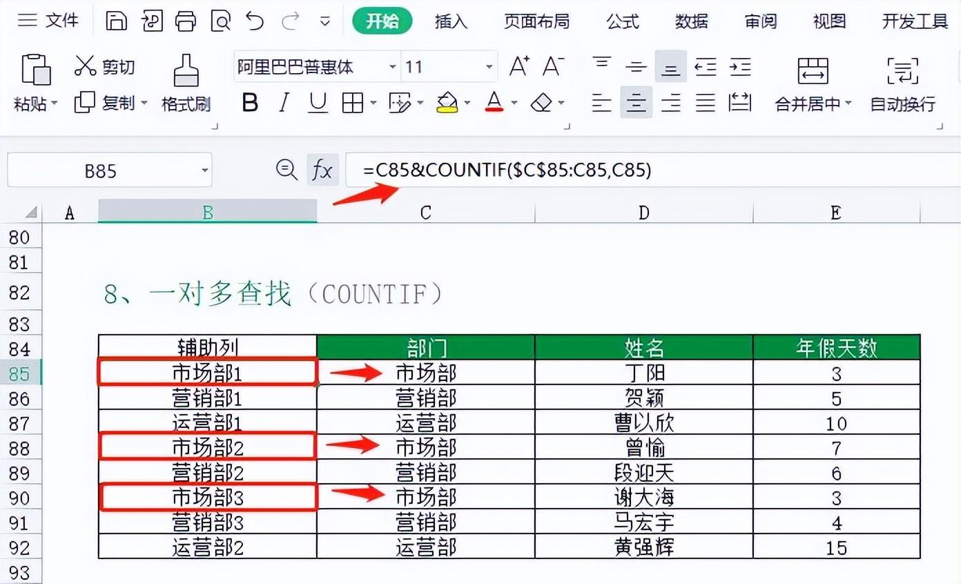Click 合并居中 merge and center icon
Screen dimensions: 961x584
click(x=813, y=70)
